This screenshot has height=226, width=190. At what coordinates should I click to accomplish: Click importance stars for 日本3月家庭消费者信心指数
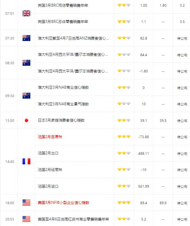[x=124, y=120]
